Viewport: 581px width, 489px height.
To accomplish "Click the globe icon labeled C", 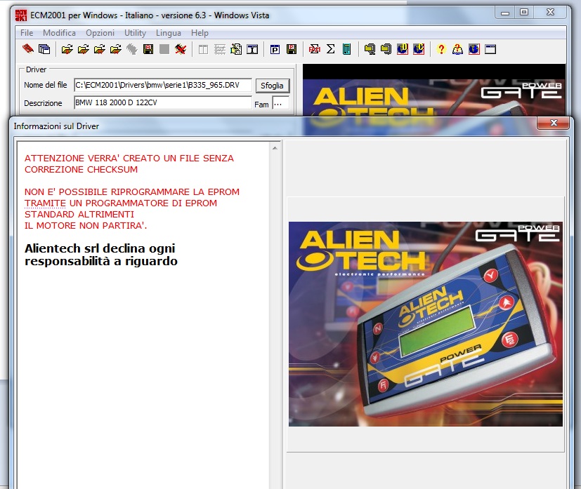I will [419, 49].
